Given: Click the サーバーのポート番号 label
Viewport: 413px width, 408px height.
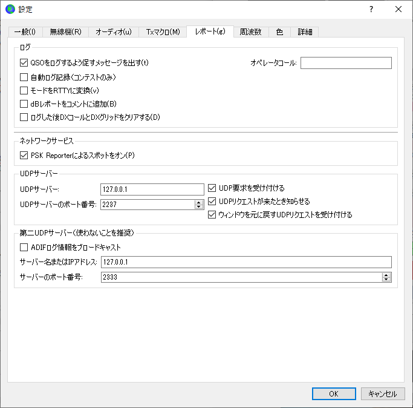Looking at the screenshot, I should (x=51, y=277).
